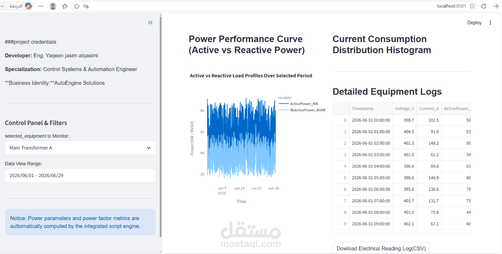Viewport: 502px width, 254px height.
Task: Click the Specialization text line
Action: tap(71, 69)
